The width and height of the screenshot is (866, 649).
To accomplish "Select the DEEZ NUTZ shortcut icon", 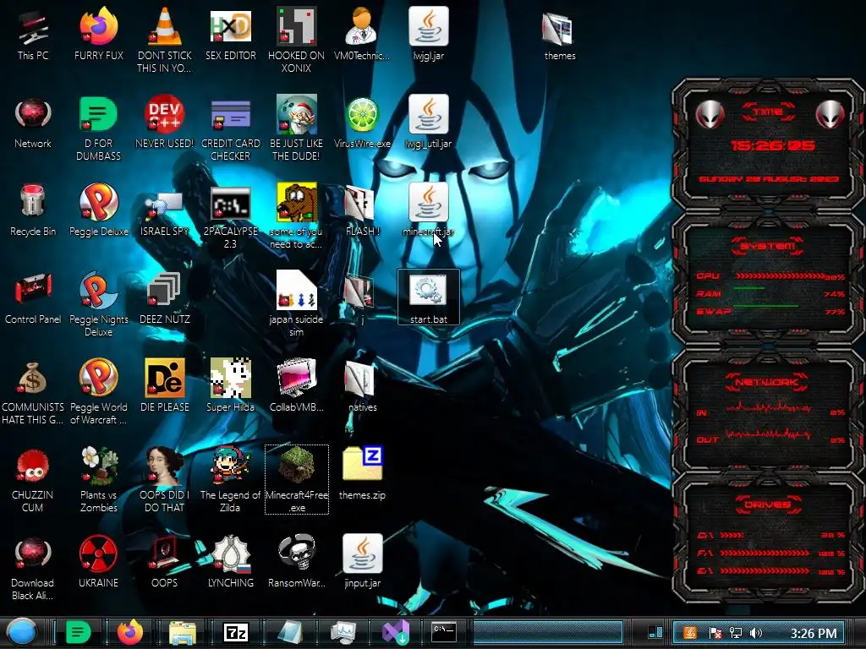I will coord(165,289).
